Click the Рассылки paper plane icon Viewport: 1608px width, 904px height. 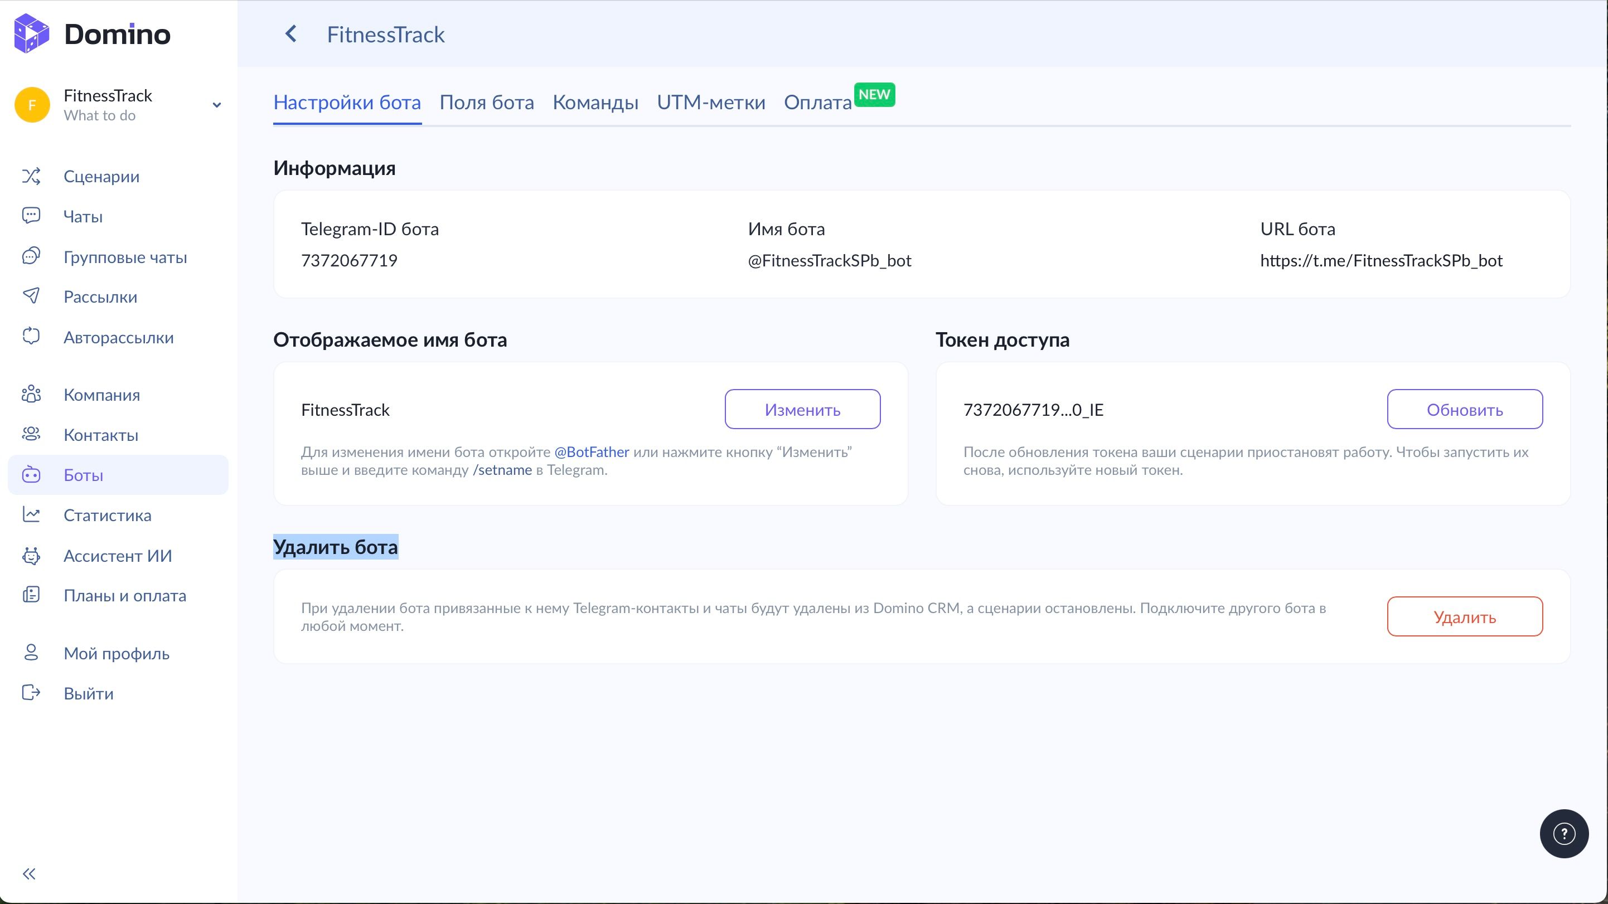point(31,297)
